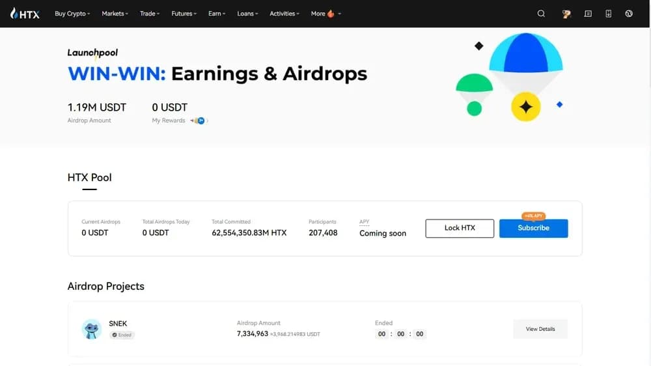Image resolution: width=651 pixels, height=366 pixels.
Task: Click the gold trophy icon in the header
Action: tap(566, 14)
